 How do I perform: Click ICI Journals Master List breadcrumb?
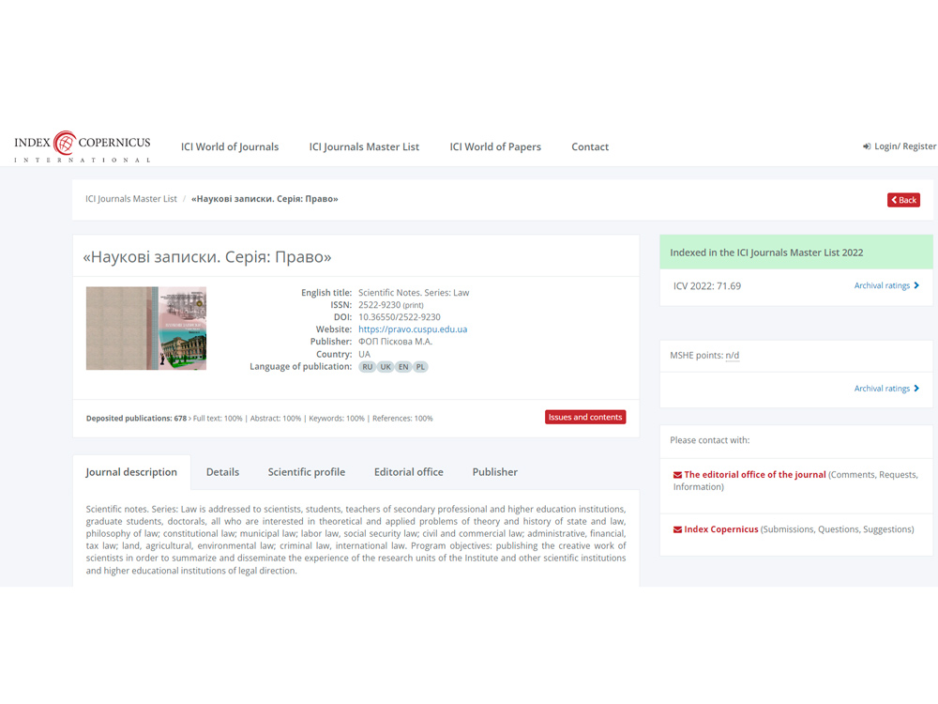coord(131,199)
